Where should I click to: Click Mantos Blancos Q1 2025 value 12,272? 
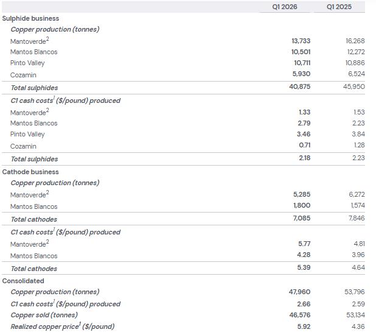coord(355,52)
